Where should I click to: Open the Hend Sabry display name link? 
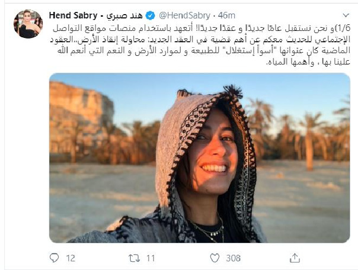[73, 16]
